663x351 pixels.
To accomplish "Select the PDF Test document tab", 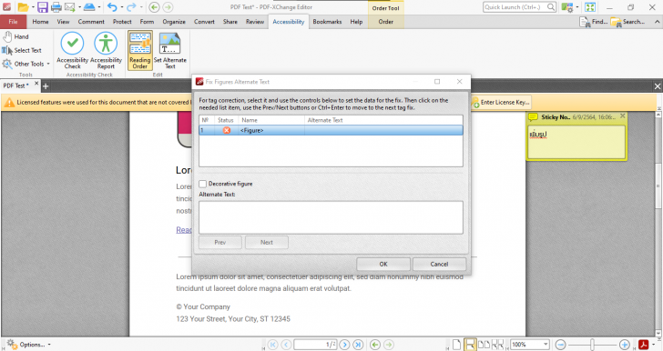I will (x=16, y=85).
